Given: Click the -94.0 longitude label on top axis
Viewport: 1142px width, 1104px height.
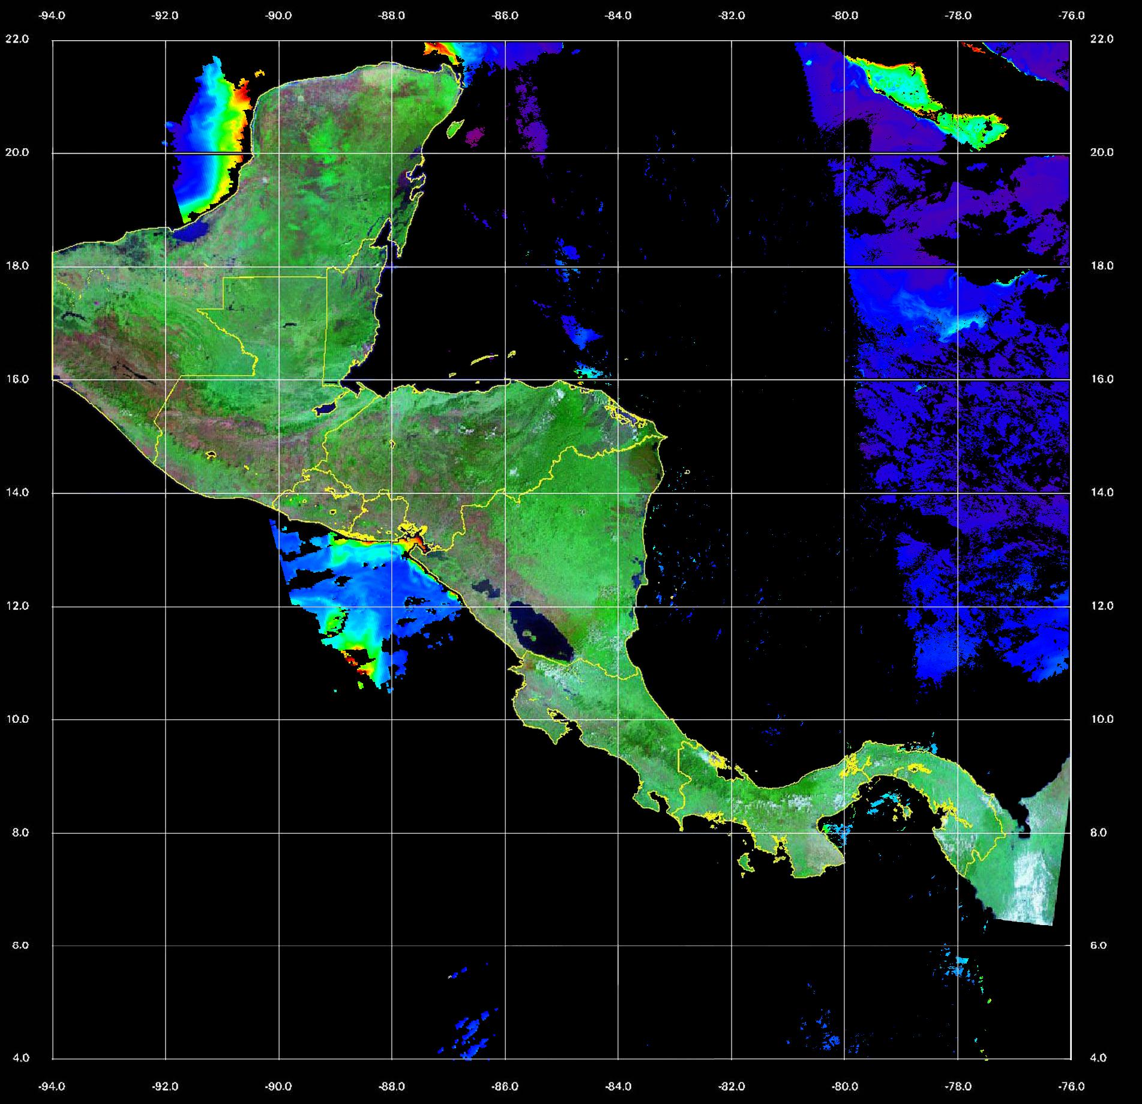Looking at the screenshot, I should point(52,16).
